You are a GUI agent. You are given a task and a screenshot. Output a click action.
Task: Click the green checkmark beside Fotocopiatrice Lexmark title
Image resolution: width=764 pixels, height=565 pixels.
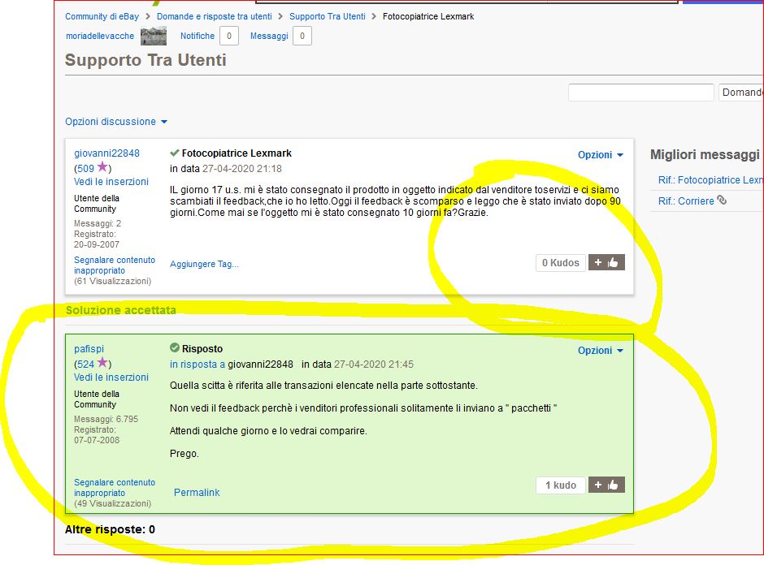pyautogui.click(x=174, y=153)
